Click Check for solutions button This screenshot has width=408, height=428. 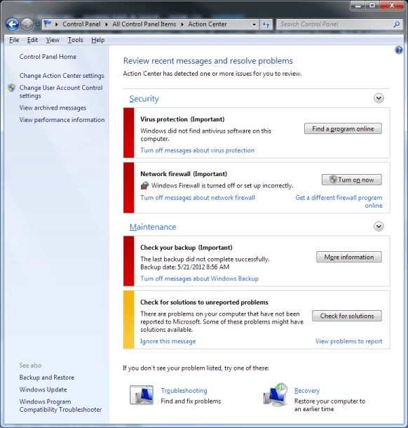coord(347,316)
